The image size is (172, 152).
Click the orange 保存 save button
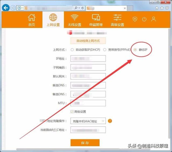(x=85, y=143)
